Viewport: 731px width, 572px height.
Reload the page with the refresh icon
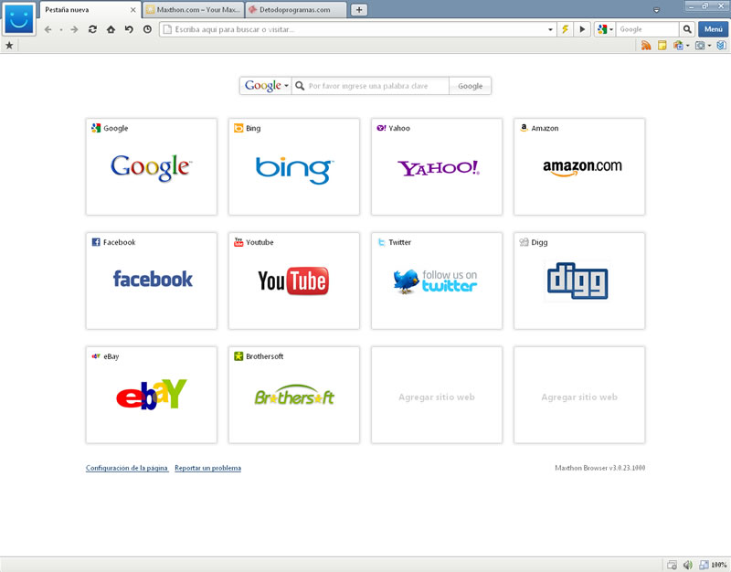tap(93, 29)
